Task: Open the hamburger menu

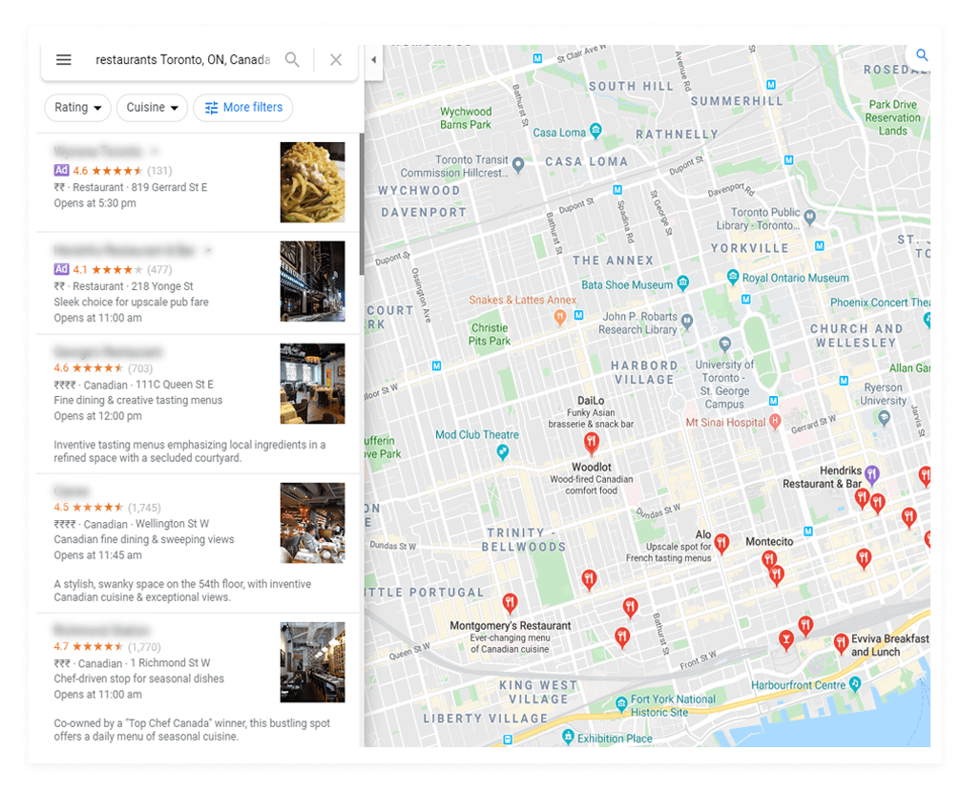Action: pyautogui.click(x=64, y=59)
